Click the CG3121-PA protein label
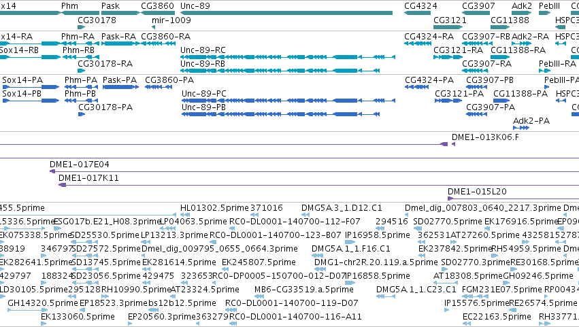 (x=459, y=93)
